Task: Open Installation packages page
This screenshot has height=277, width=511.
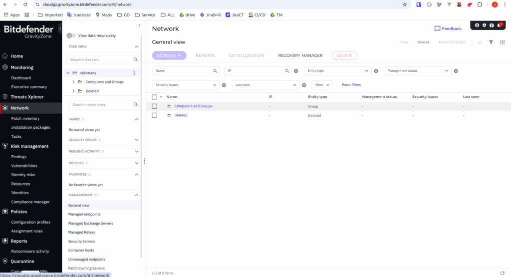Action: coord(30,127)
